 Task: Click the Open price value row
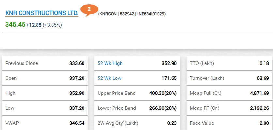pyautogui.click(x=45, y=78)
